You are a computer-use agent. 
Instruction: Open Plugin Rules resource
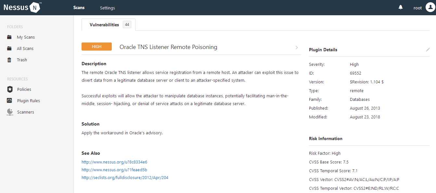(x=29, y=101)
